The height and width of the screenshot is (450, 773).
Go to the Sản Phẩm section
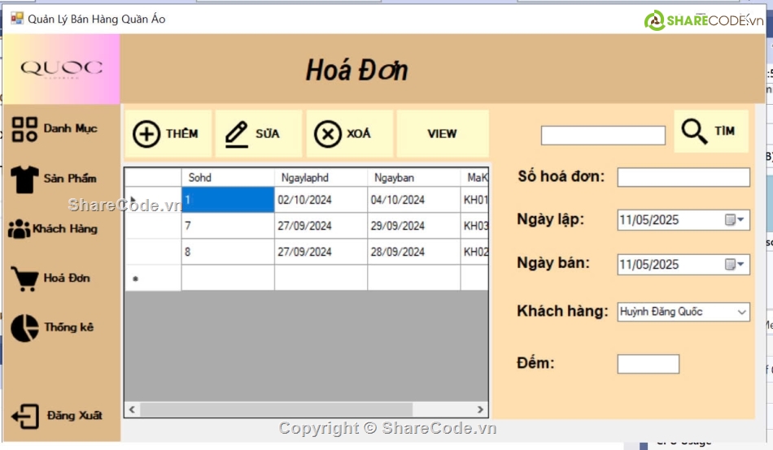(70, 179)
